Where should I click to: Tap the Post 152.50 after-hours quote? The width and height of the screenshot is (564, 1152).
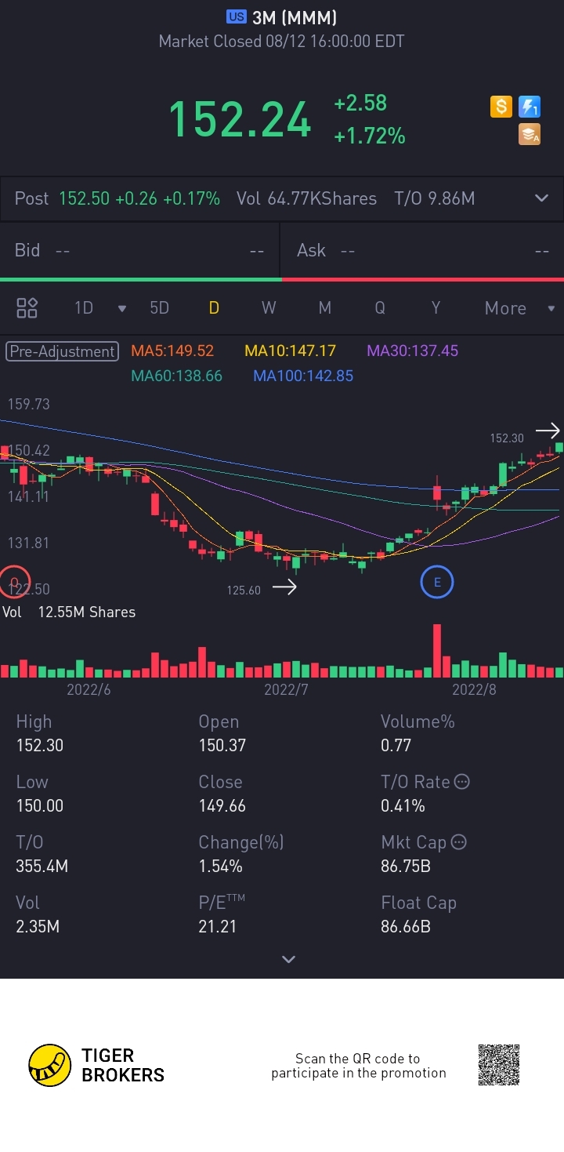(x=117, y=198)
